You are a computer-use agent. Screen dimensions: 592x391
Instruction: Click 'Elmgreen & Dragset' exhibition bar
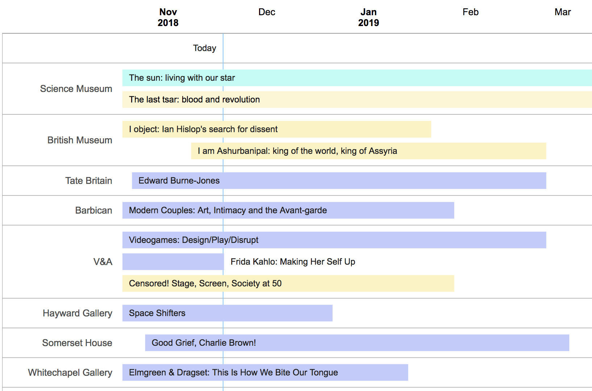[x=265, y=373]
